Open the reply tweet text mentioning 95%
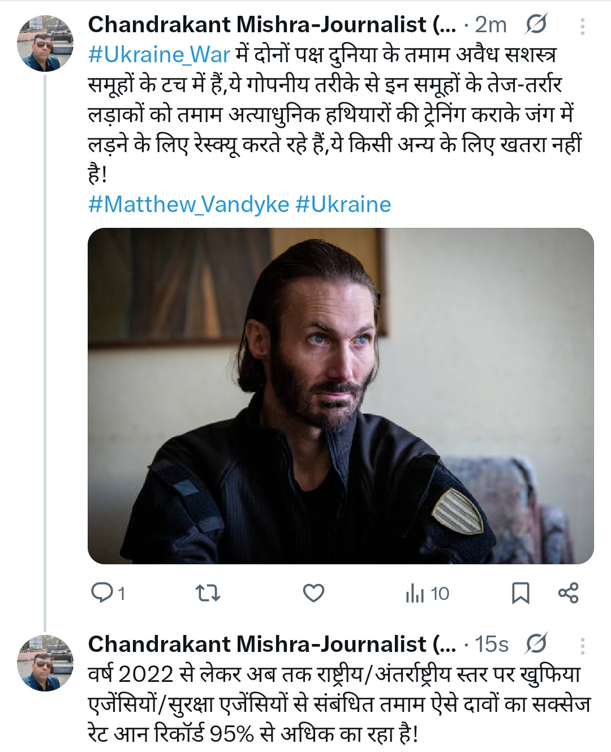 click(339, 704)
